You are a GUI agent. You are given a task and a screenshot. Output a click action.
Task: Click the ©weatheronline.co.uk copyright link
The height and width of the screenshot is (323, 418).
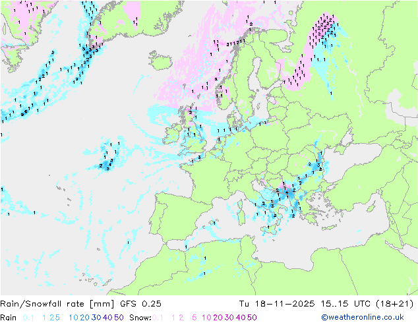[x=363, y=317]
